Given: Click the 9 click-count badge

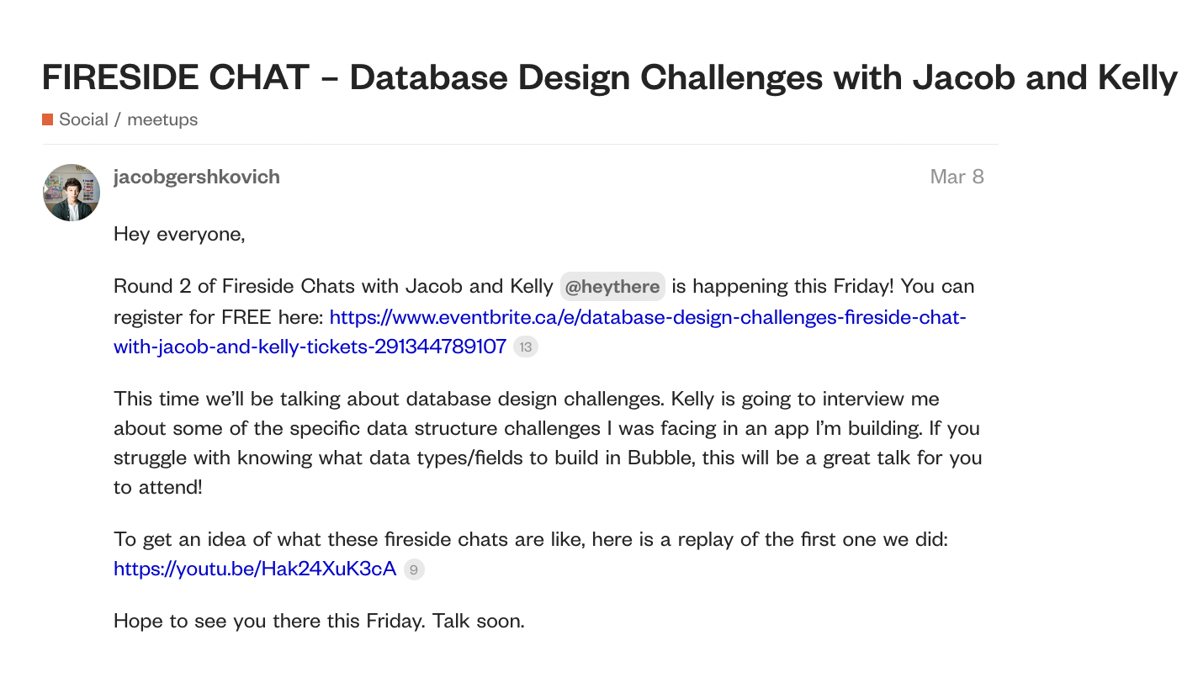Looking at the screenshot, I should [414, 569].
